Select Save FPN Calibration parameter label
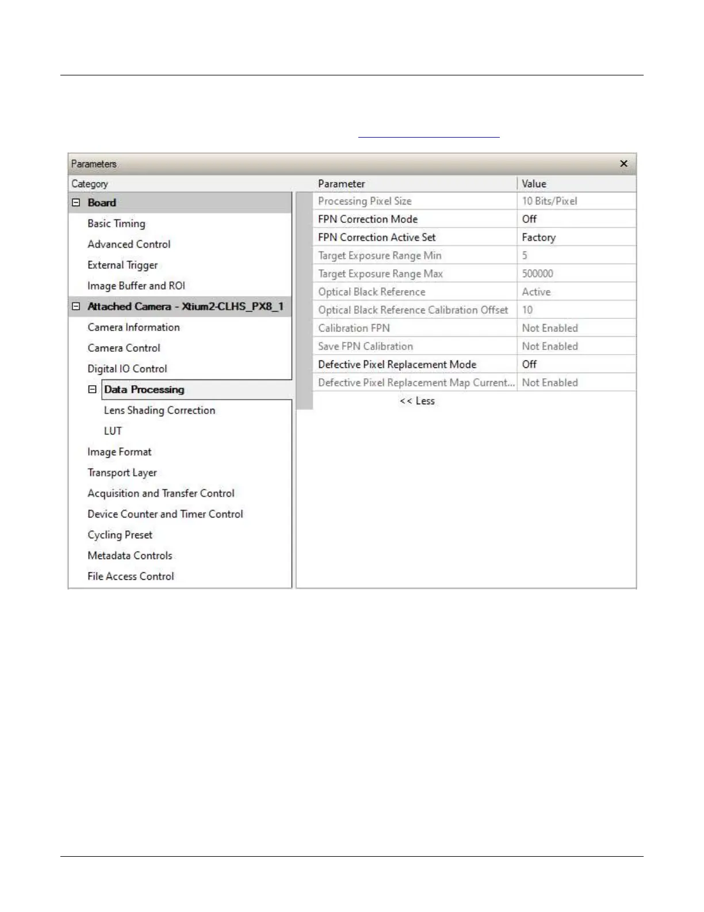The width and height of the screenshot is (704, 912). pos(365,346)
